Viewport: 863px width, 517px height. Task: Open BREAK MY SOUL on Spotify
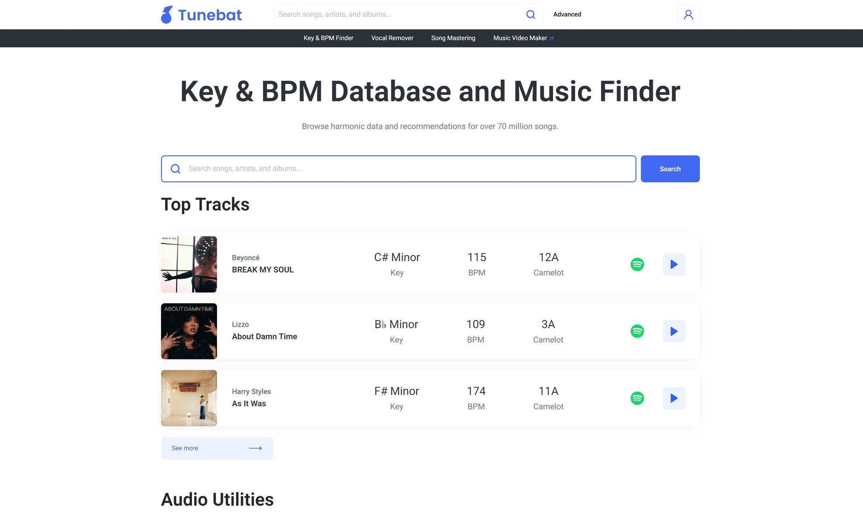[637, 264]
